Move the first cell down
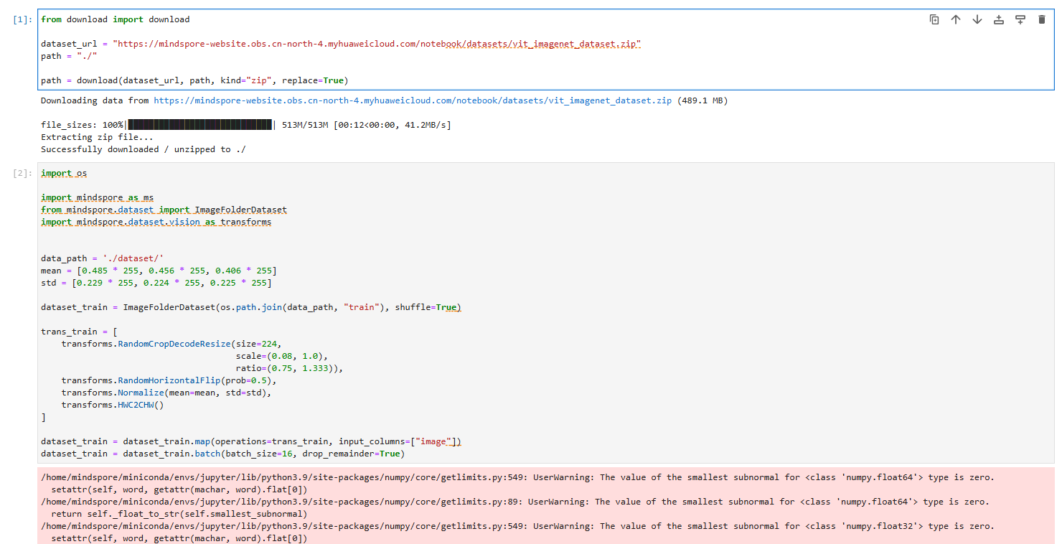The width and height of the screenshot is (1062, 544). pyautogui.click(x=977, y=19)
